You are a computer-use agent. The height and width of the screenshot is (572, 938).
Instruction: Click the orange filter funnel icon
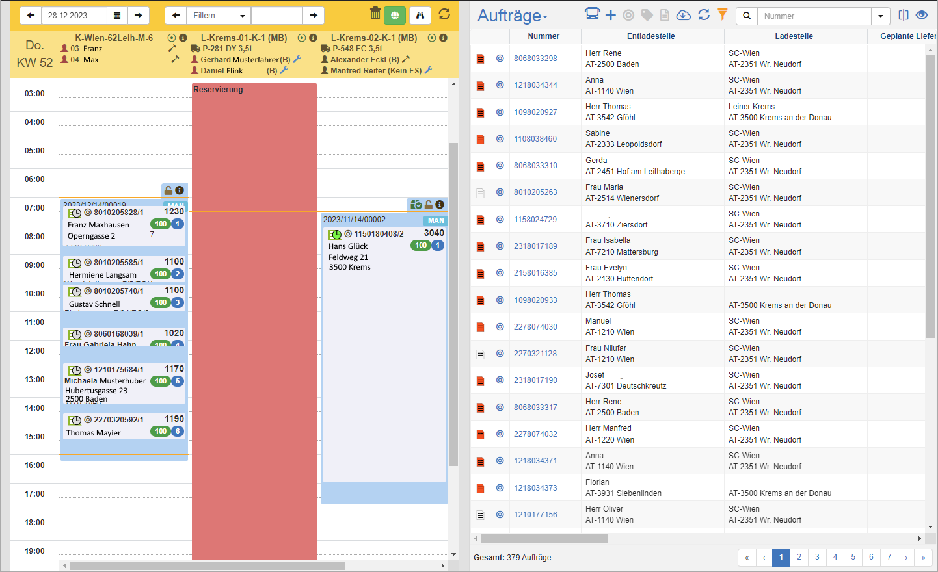722,15
